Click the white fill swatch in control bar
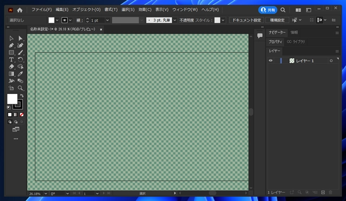 coord(51,20)
